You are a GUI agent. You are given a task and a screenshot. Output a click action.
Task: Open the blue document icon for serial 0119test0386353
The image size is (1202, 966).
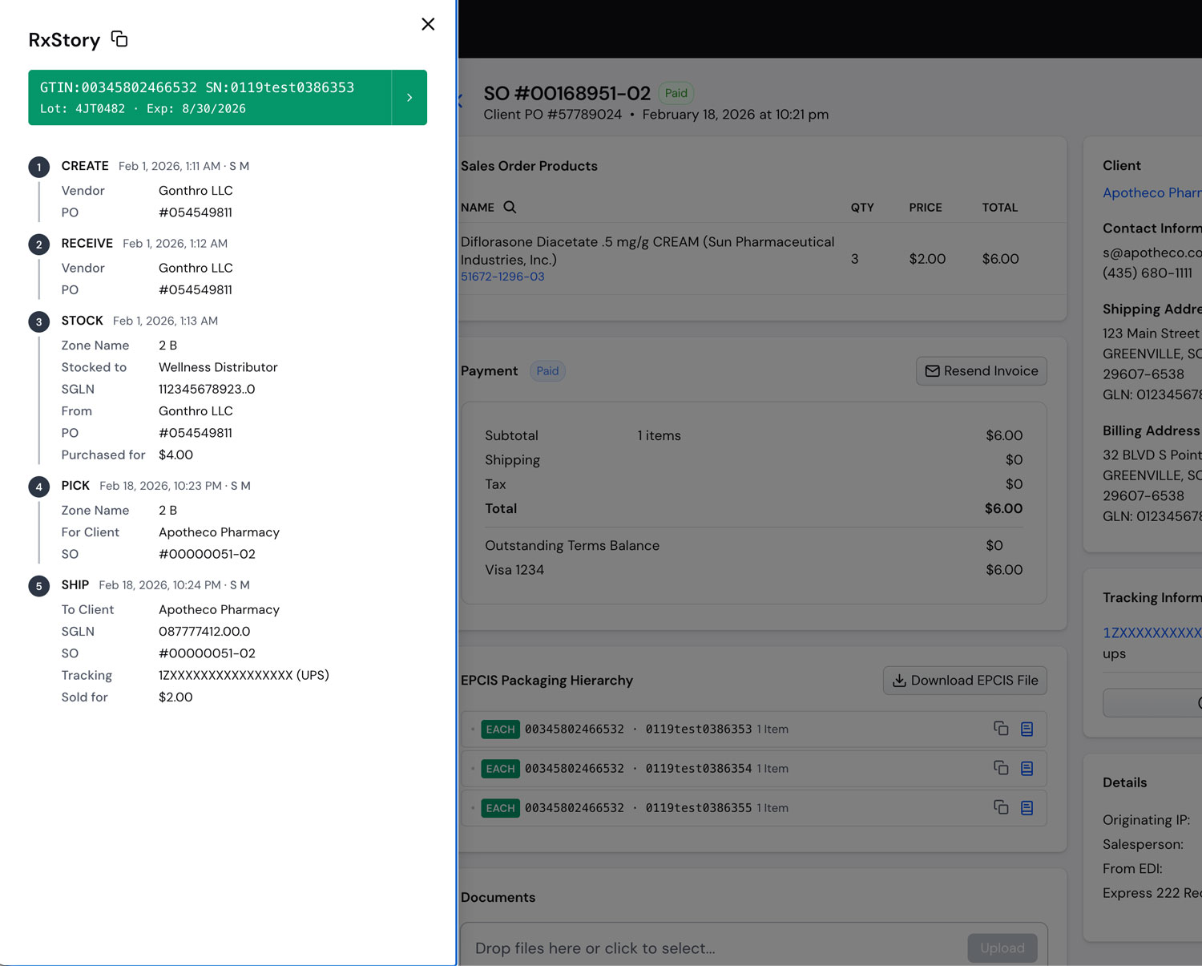pyautogui.click(x=1027, y=729)
